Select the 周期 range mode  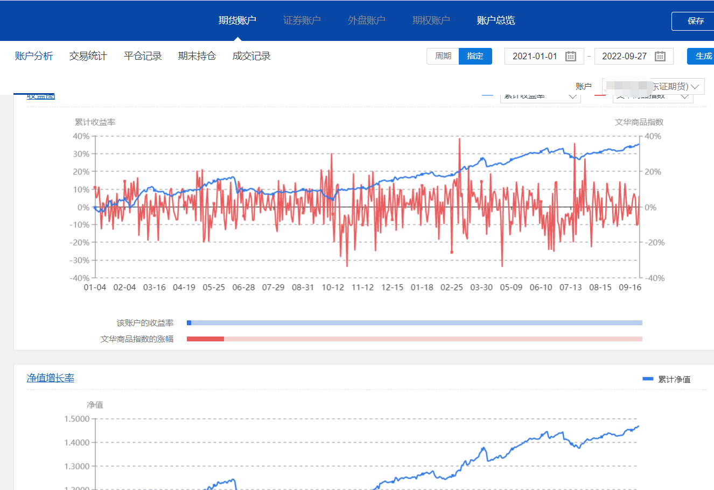tap(443, 56)
